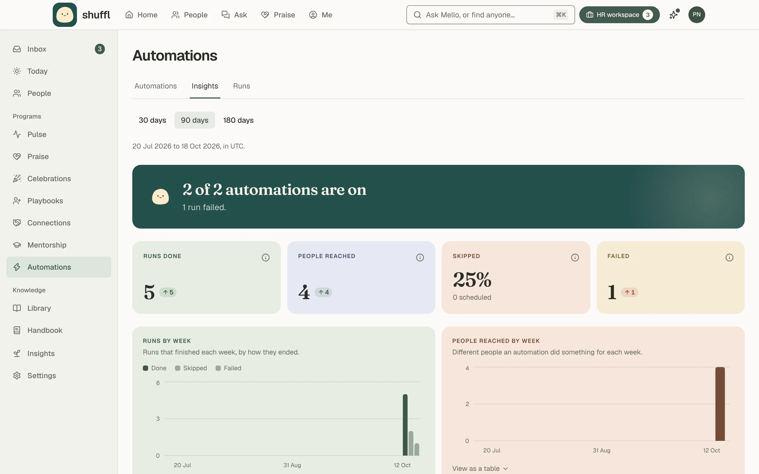Select the 90 days range

tap(194, 120)
